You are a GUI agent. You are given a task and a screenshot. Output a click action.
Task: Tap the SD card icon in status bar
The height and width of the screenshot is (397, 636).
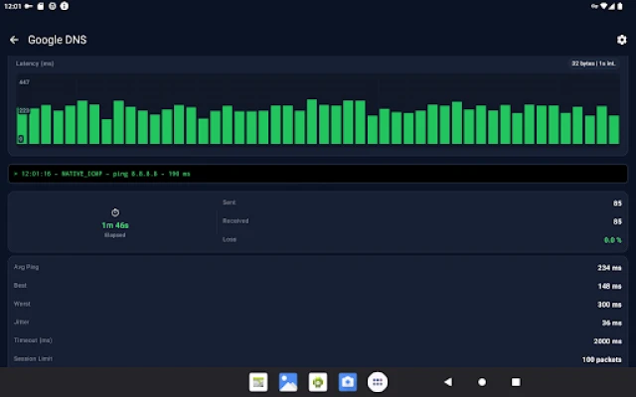(x=41, y=6)
